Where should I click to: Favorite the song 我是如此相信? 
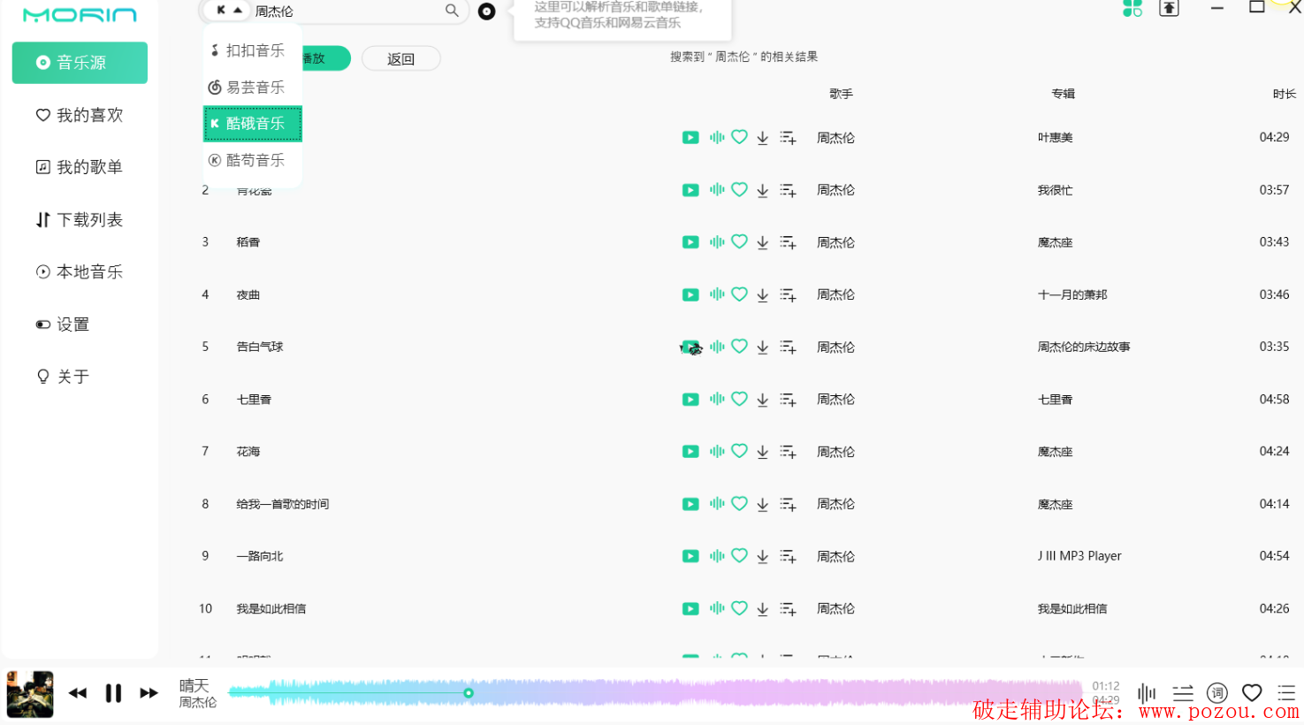(x=740, y=608)
